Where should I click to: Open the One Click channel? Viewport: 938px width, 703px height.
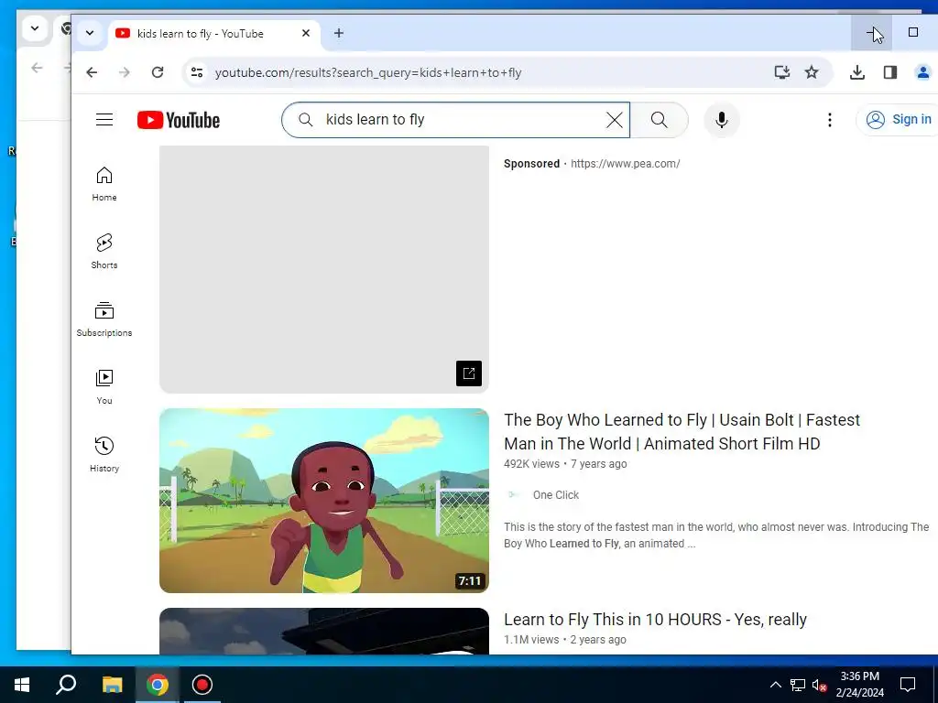(x=556, y=495)
